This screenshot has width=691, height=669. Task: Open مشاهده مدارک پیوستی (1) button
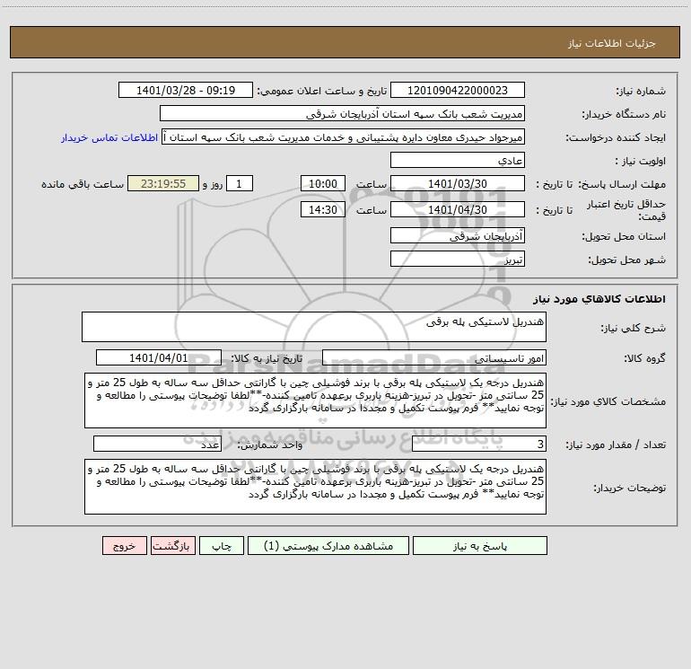coord(328,546)
